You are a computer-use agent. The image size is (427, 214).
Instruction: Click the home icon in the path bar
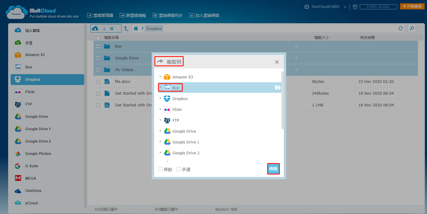click(x=136, y=28)
